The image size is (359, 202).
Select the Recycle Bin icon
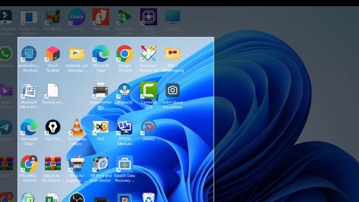point(149,197)
